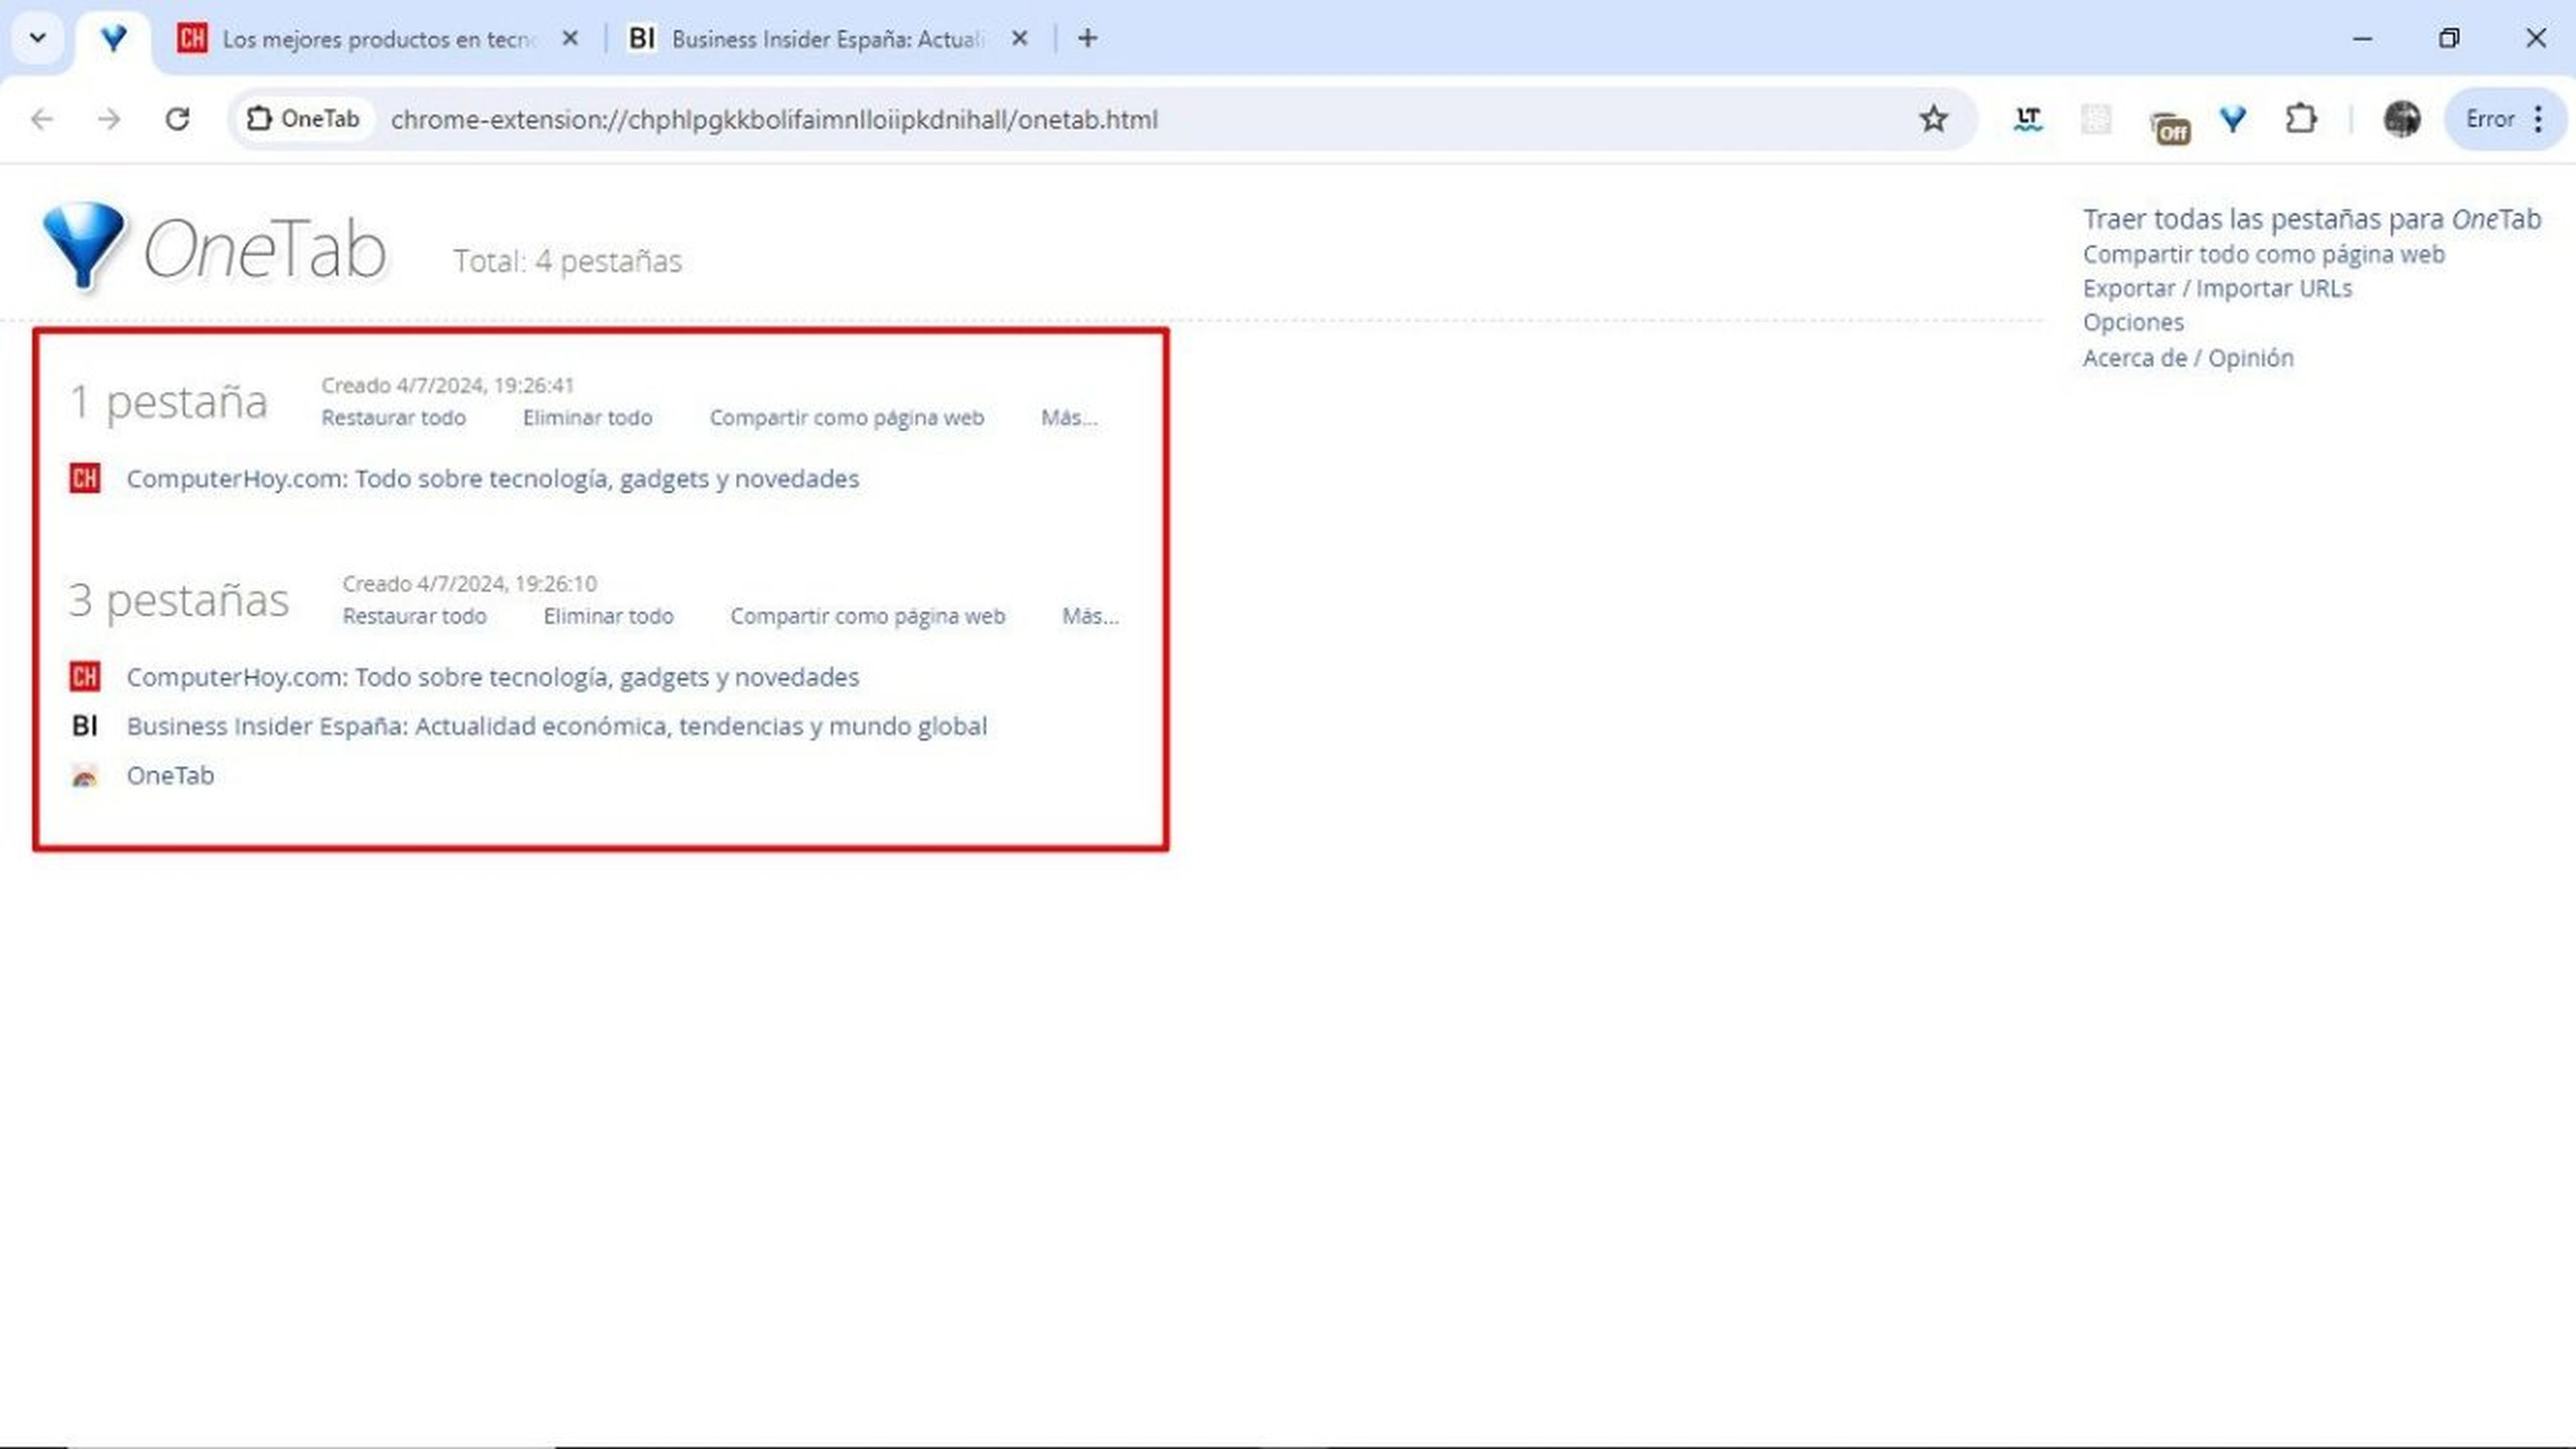
Task: Open the LanguageTool extension icon
Action: click(x=2027, y=120)
